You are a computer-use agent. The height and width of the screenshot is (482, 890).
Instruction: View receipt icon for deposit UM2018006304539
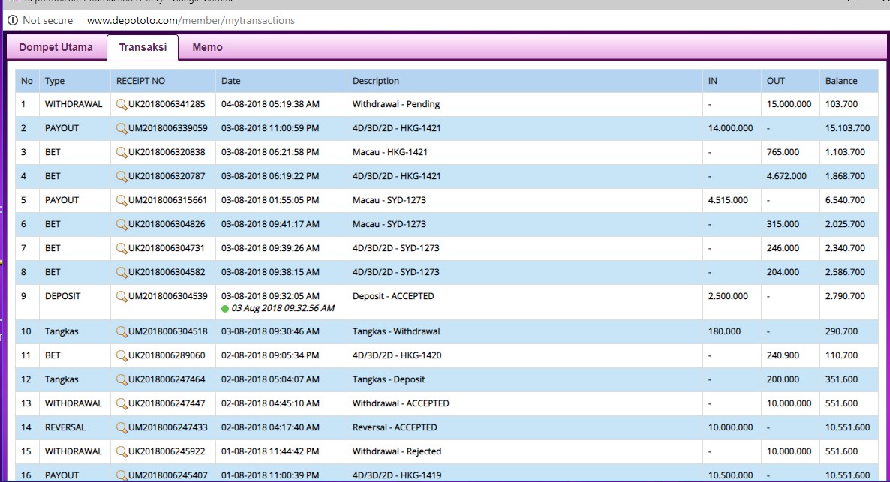pyautogui.click(x=122, y=296)
